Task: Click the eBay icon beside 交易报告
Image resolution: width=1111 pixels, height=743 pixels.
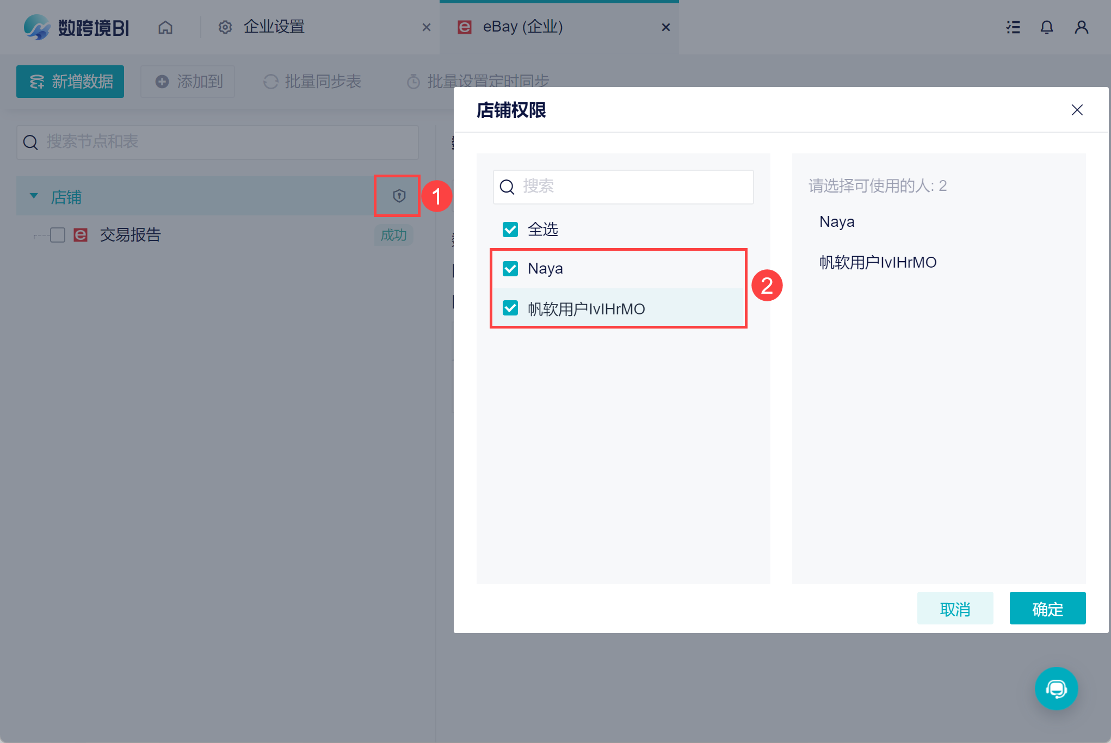Action: (81, 235)
